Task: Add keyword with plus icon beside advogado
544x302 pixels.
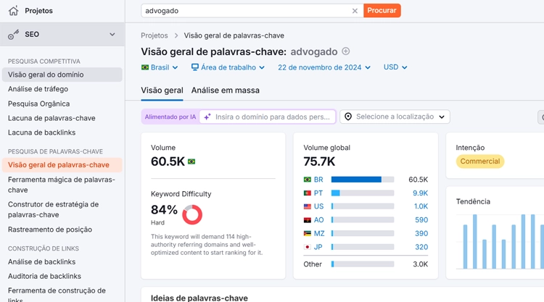Action: (x=345, y=51)
